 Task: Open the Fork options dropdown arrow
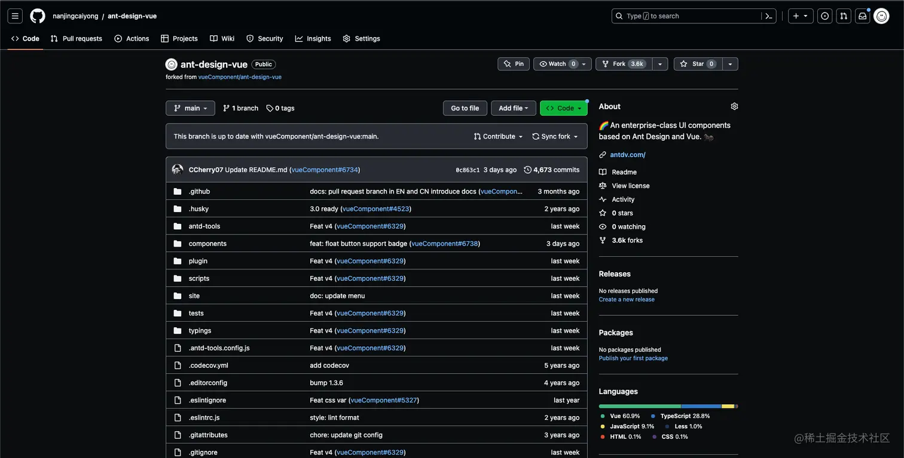[660, 64]
